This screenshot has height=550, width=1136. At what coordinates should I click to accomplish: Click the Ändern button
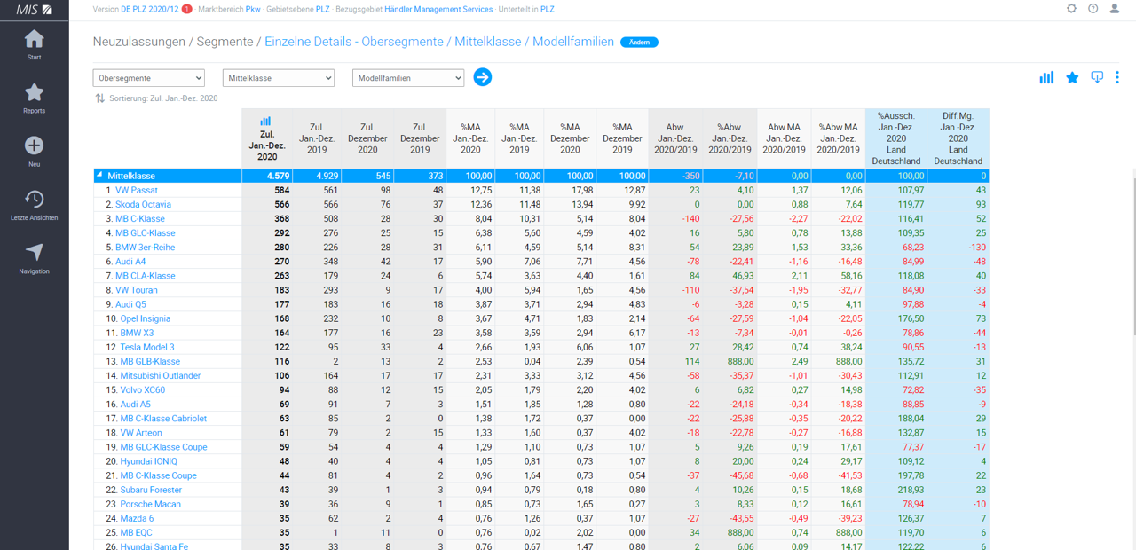639,43
